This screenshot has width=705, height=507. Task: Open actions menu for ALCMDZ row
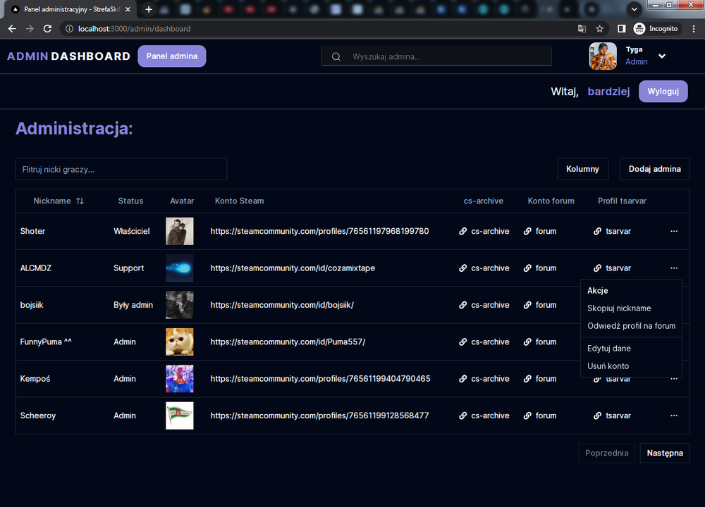click(674, 268)
